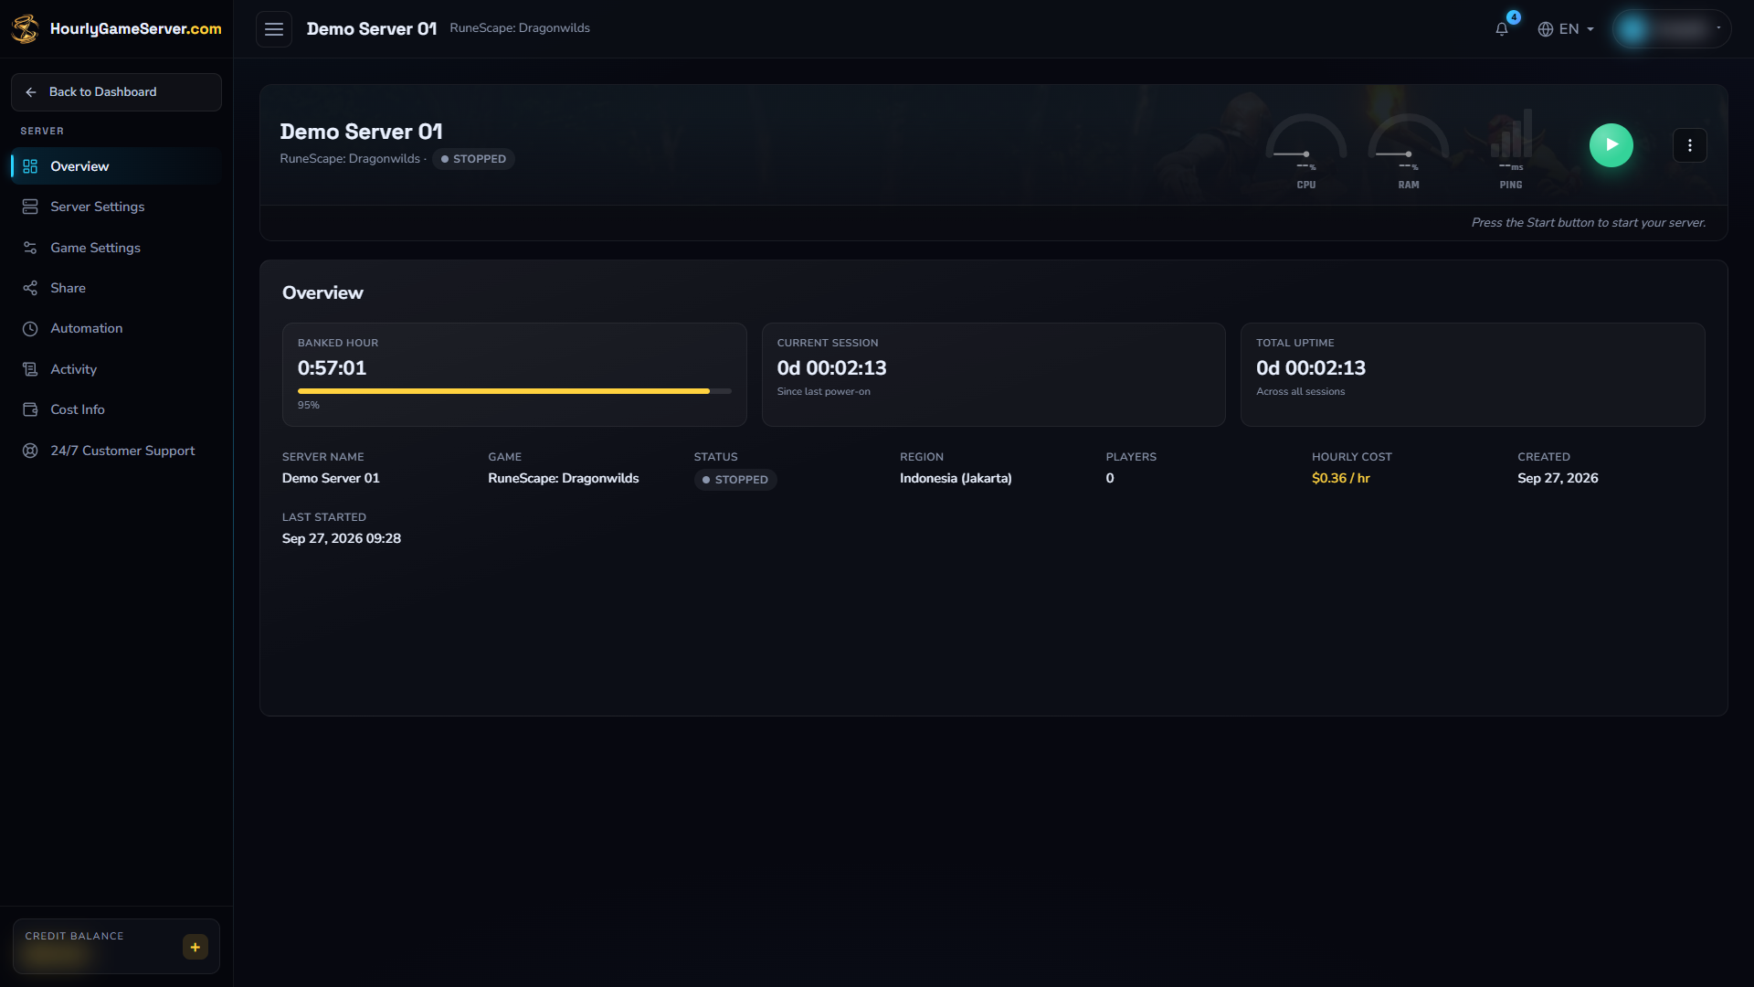1754x987 pixels.
Task: Select Overview in the sidebar
Action: (116, 166)
